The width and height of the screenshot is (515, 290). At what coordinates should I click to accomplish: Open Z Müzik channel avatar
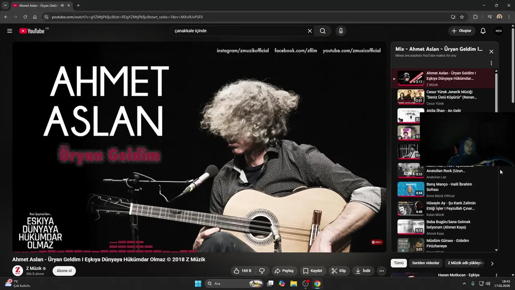pos(18,271)
